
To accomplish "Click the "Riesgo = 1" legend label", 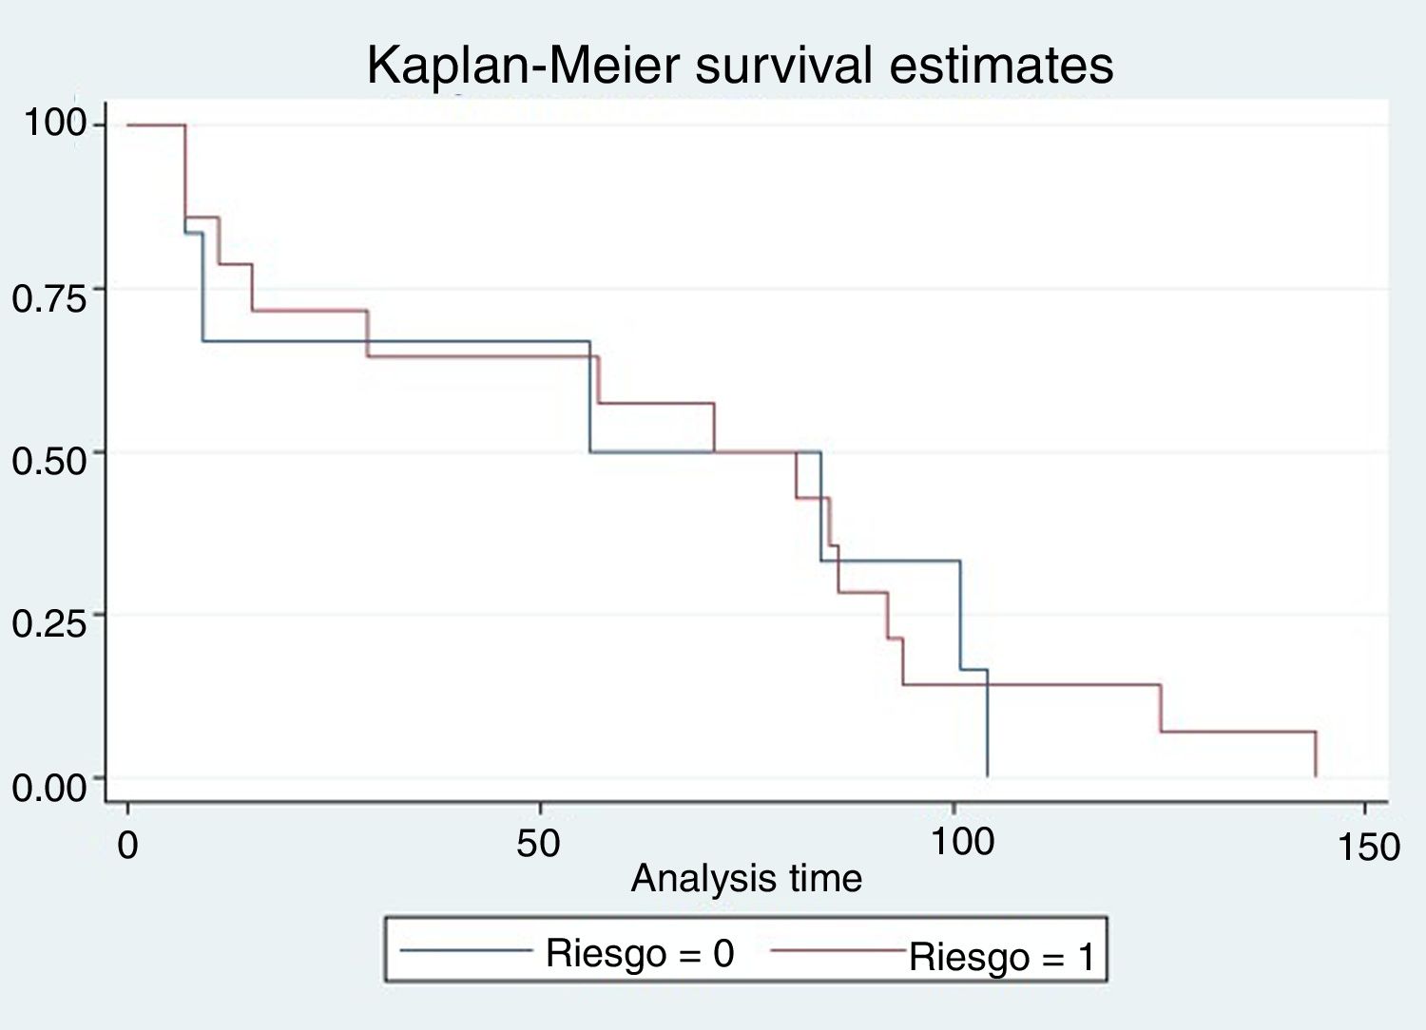I will (1002, 957).
